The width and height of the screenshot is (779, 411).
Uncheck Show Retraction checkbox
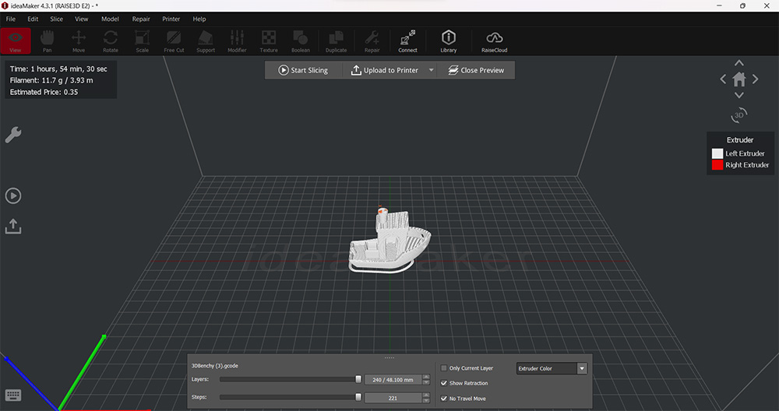(444, 383)
